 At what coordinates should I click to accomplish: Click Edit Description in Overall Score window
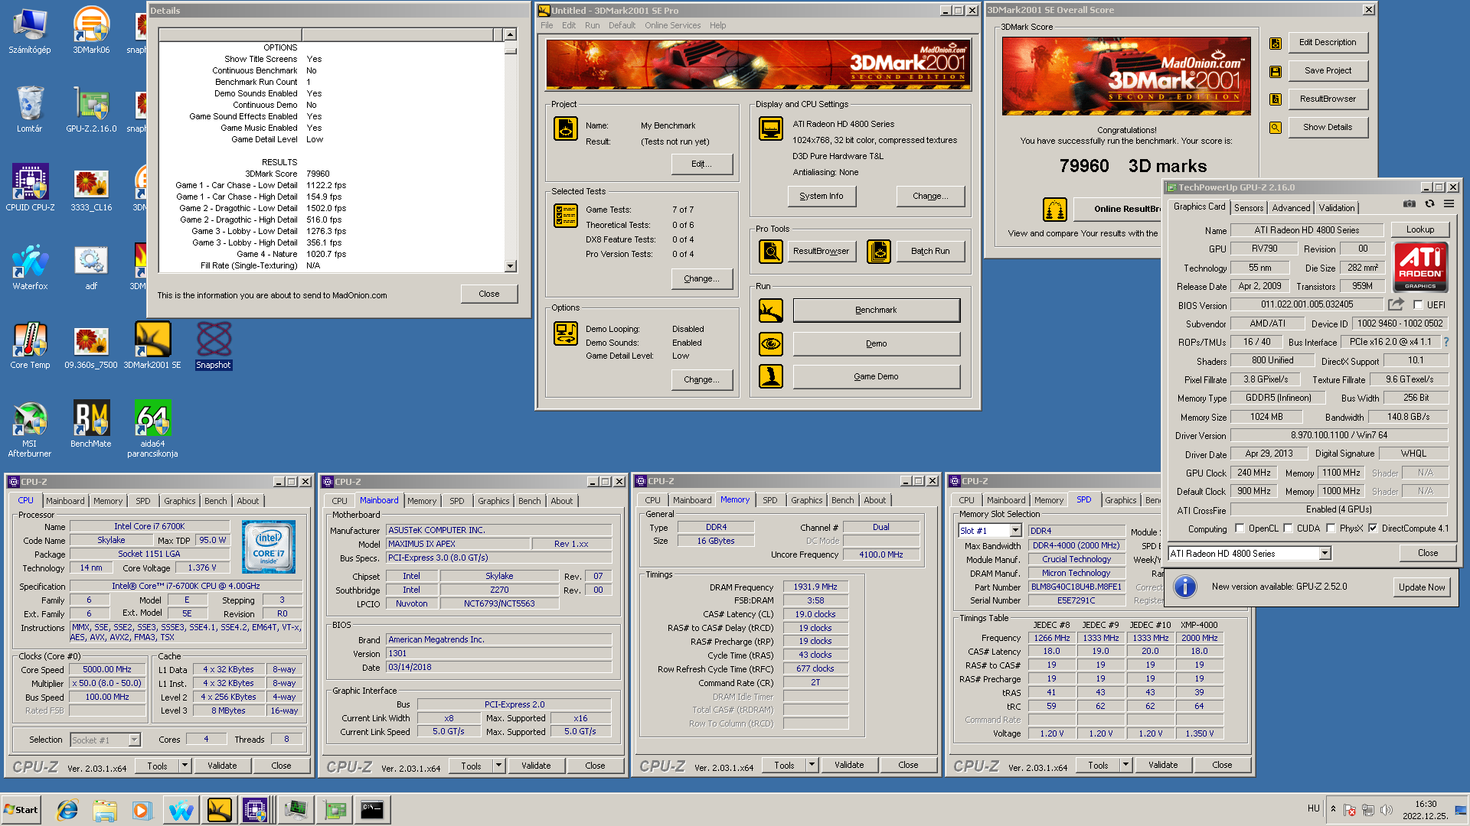click(x=1328, y=42)
